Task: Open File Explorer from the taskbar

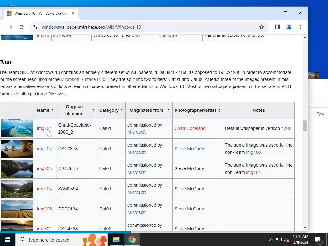Action: [x=116, y=240]
